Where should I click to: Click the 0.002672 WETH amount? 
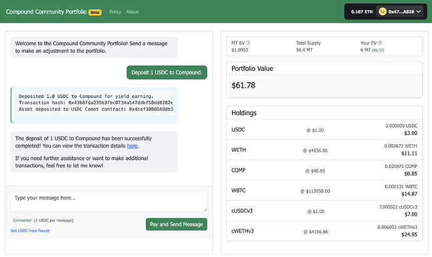tap(401, 146)
